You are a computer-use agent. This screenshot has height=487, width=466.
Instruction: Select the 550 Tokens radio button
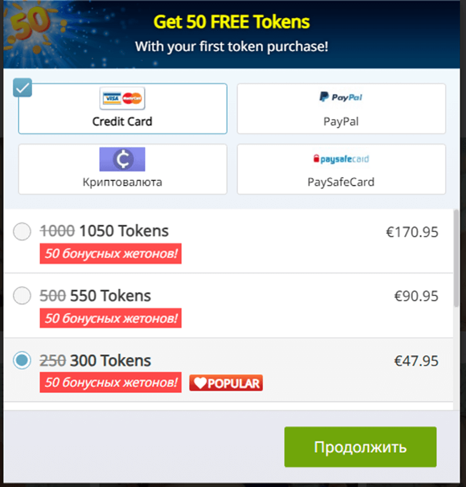pos(22,296)
